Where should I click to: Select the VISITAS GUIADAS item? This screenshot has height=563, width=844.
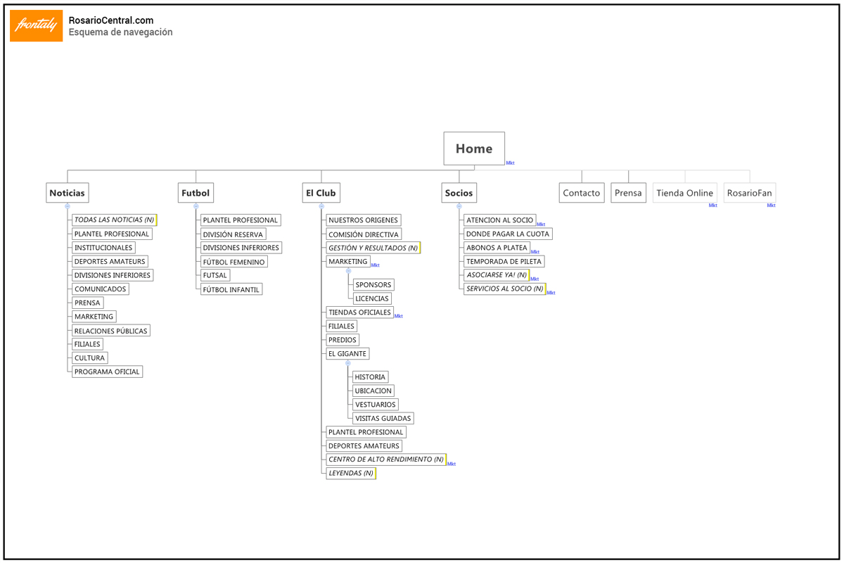click(x=383, y=419)
